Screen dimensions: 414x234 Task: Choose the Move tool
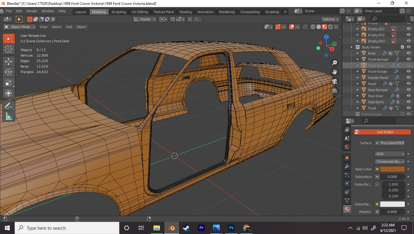(x=9, y=61)
